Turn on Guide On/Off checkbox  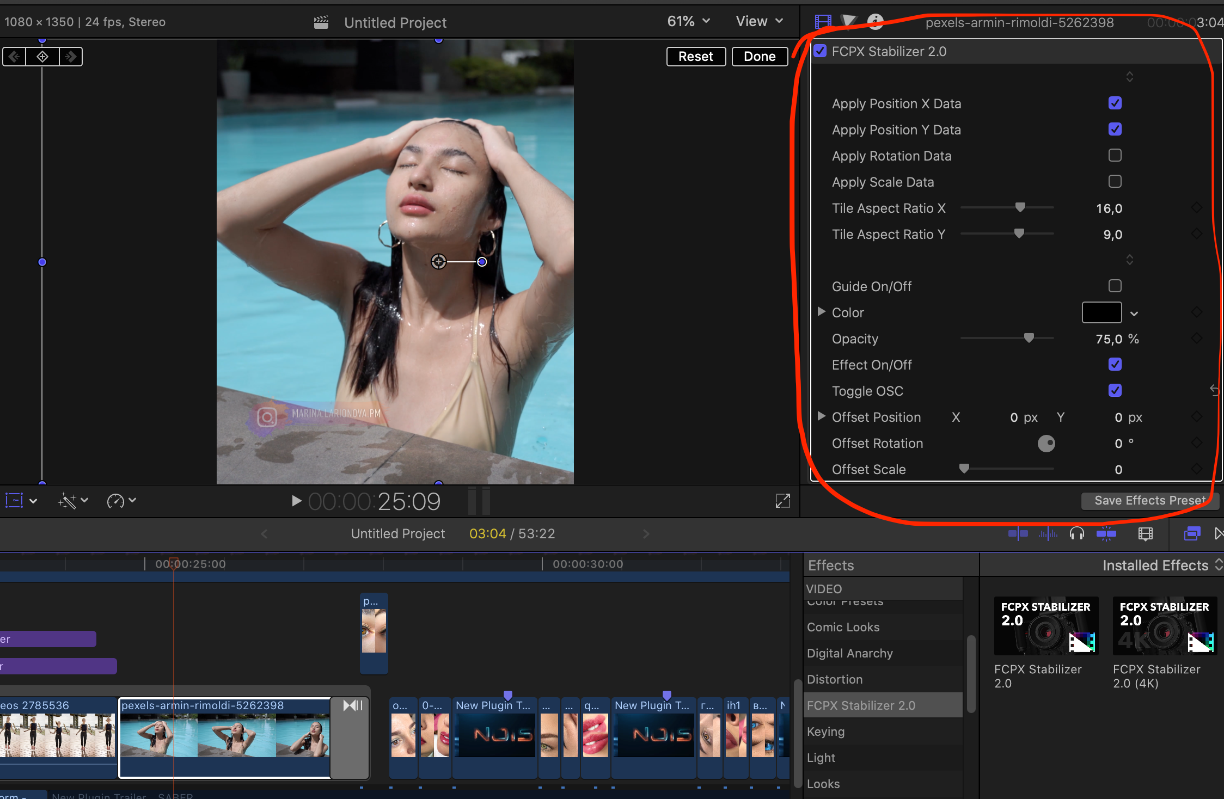click(x=1115, y=286)
